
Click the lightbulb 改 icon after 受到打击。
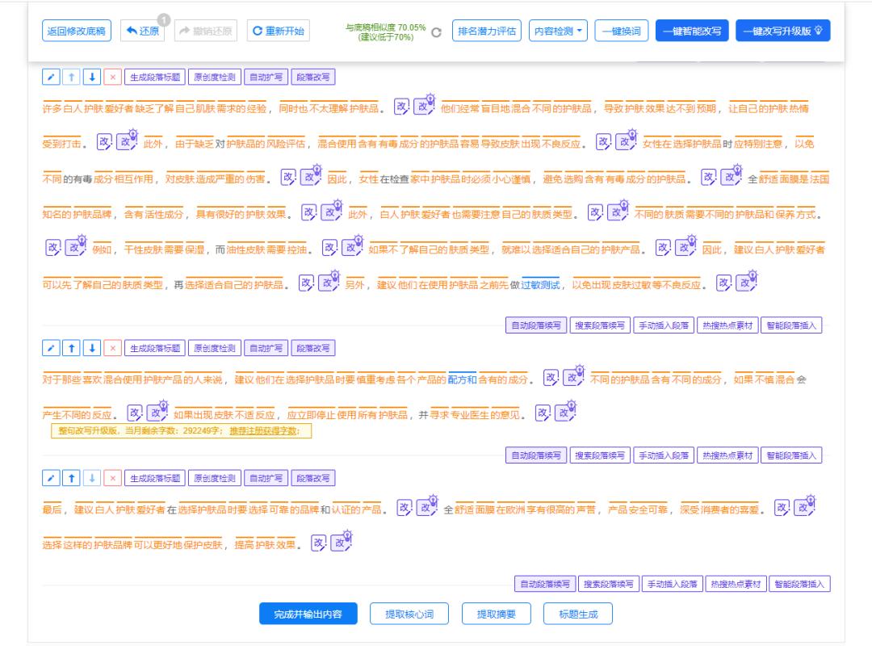tap(128, 140)
